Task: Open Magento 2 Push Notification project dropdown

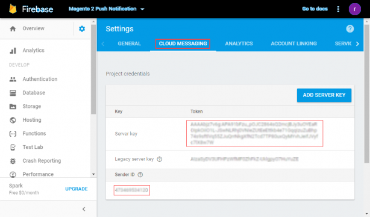Action: 107,9
